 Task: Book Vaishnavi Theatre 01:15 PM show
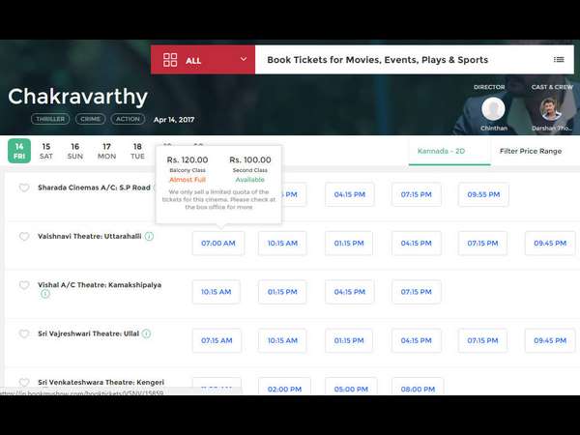[349, 244]
